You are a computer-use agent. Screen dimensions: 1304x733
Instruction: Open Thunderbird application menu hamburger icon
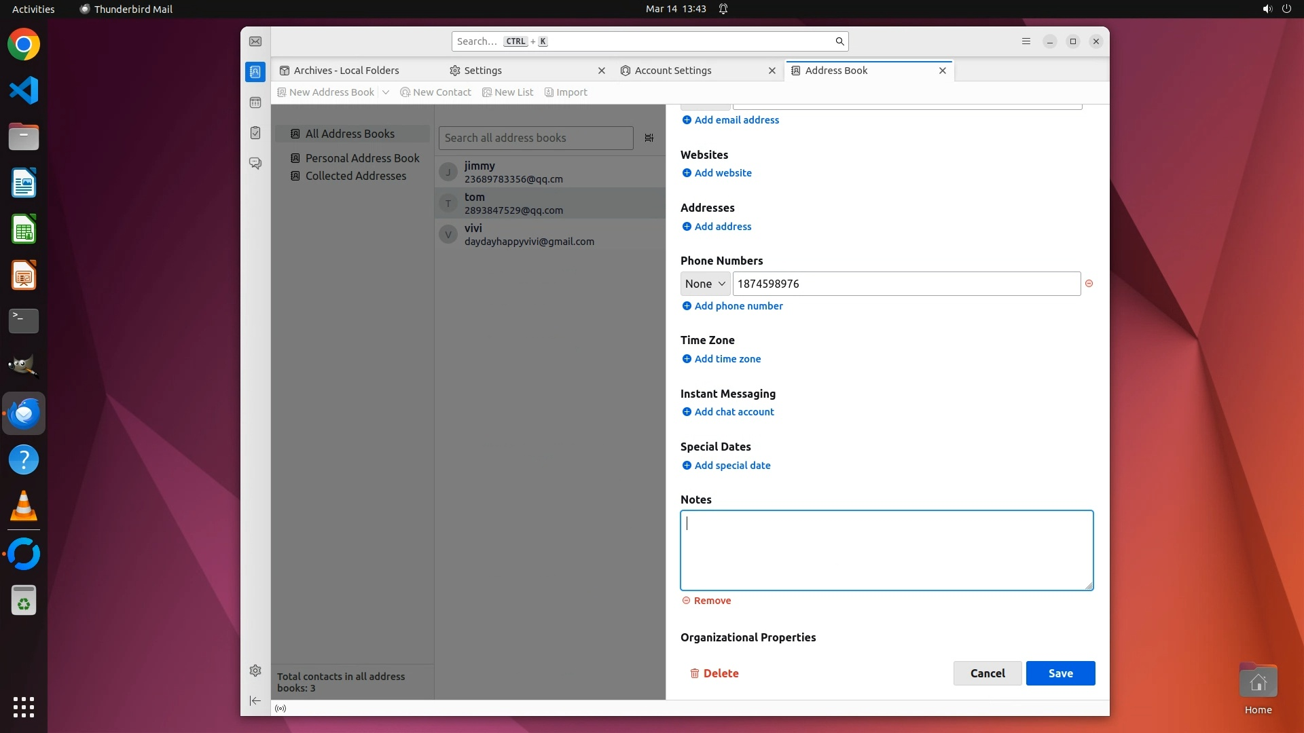point(1026,41)
